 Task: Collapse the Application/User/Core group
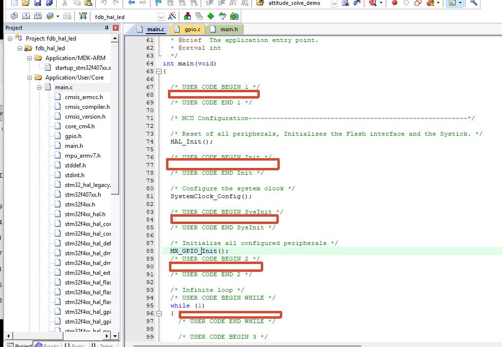click(x=29, y=78)
